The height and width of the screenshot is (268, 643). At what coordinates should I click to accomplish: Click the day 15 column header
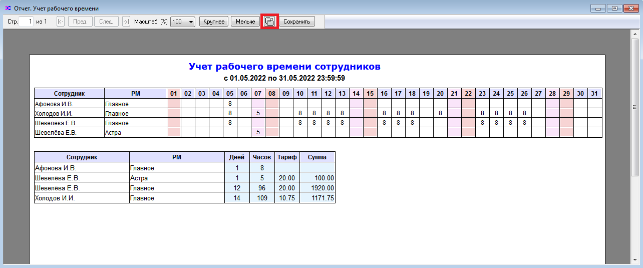coord(370,94)
